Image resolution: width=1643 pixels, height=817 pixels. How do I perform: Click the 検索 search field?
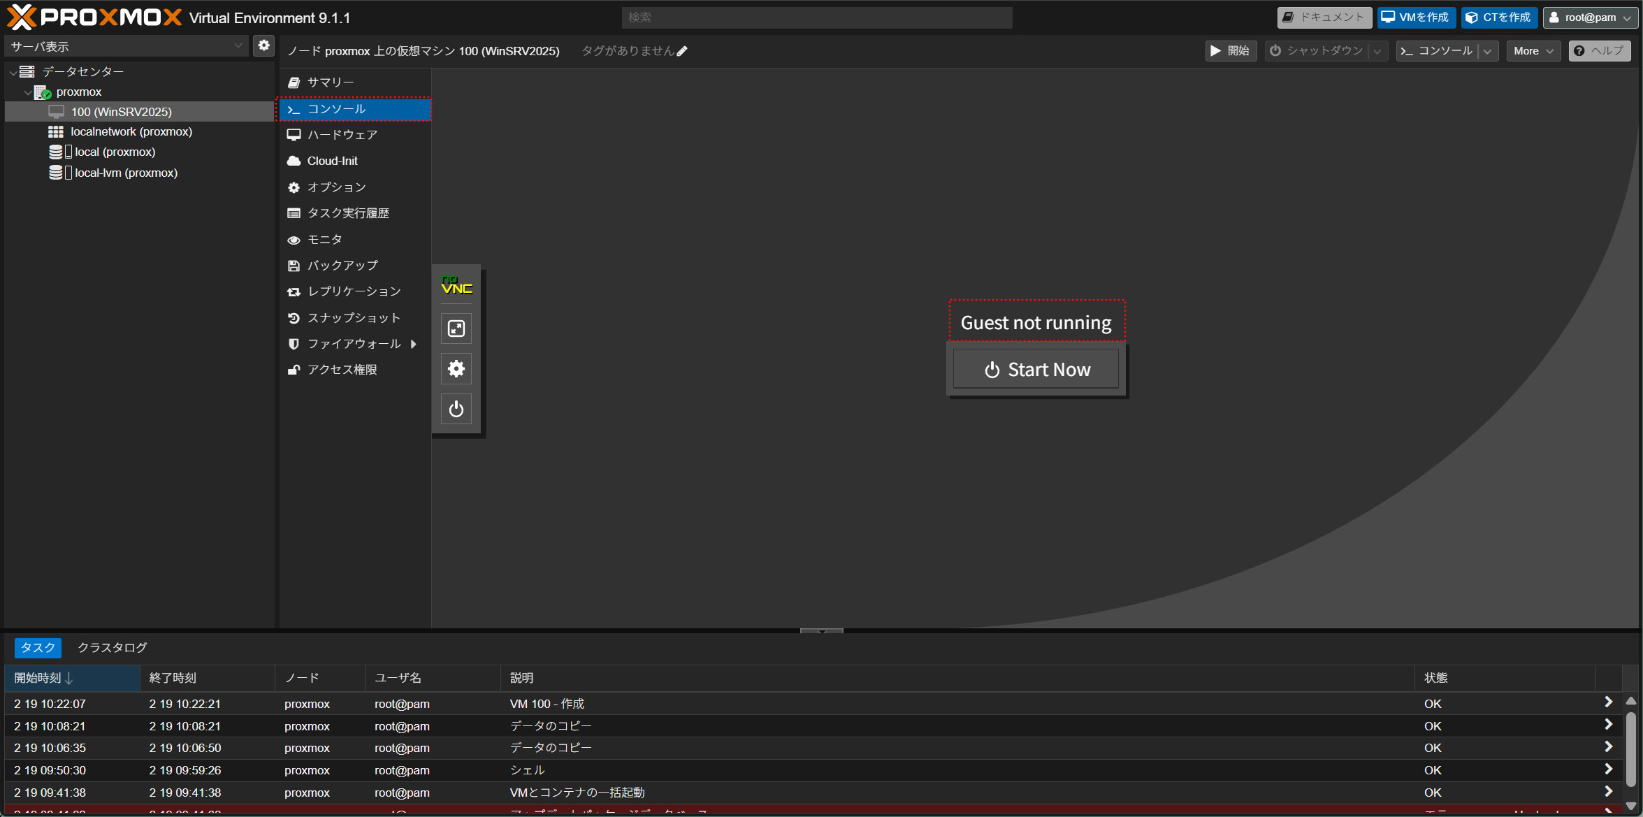point(816,17)
